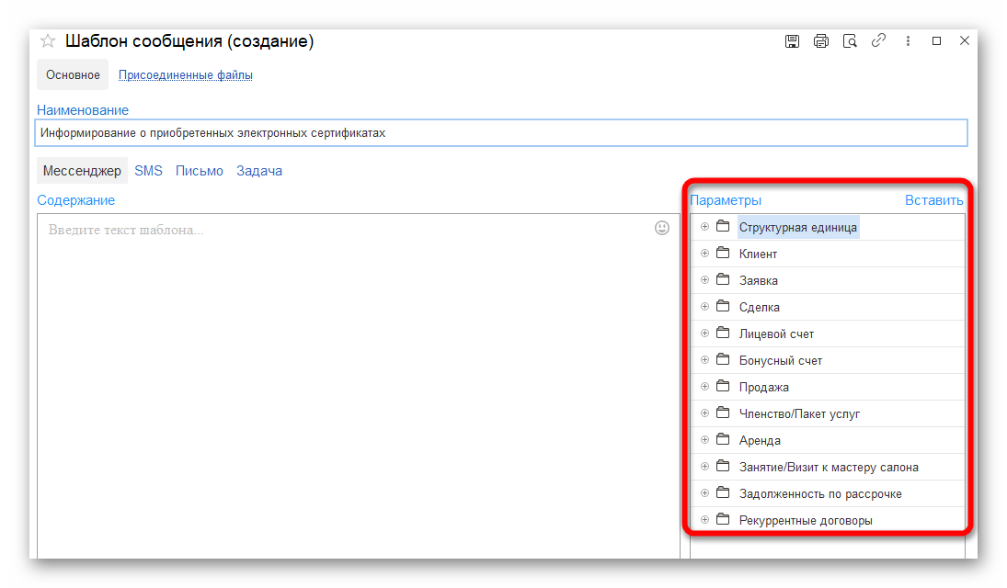Switch to the SMS tab
Image resolution: width=1007 pixels, height=588 pixels.
[x=148, y=171]
